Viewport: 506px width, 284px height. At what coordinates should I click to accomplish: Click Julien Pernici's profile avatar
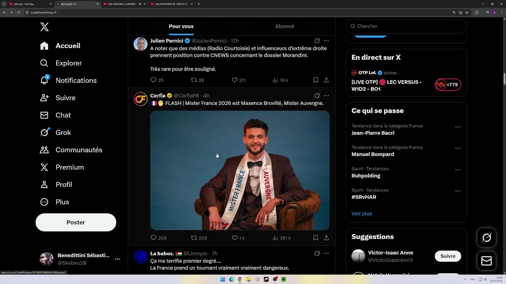(140, 44)
